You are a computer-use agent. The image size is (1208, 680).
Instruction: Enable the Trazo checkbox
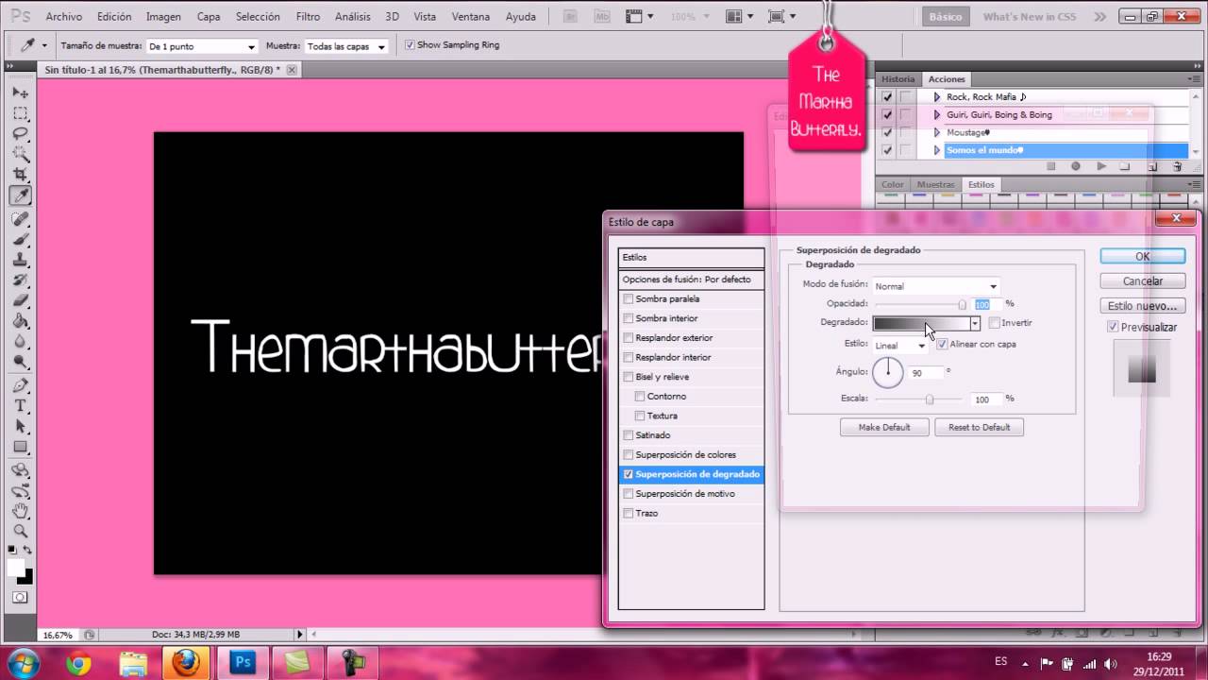click(x=629, y=513)
